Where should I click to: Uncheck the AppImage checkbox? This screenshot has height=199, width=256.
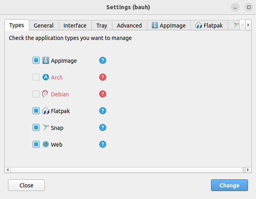click(x=36, y=61)
